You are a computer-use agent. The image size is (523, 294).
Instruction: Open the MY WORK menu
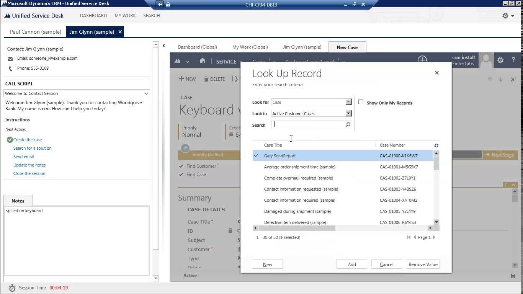pyautogui.click(x=125, y=16)
